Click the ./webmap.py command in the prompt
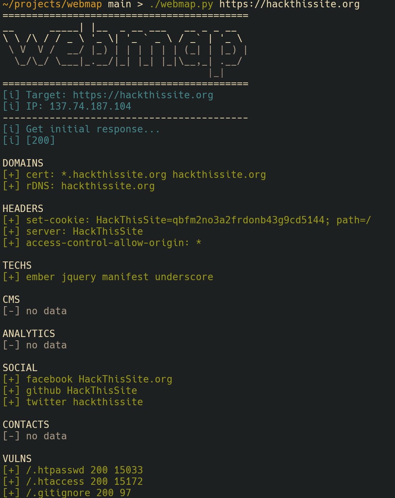Screen dimensions: 395x498 pyautogui.click(x=181, y=4)
